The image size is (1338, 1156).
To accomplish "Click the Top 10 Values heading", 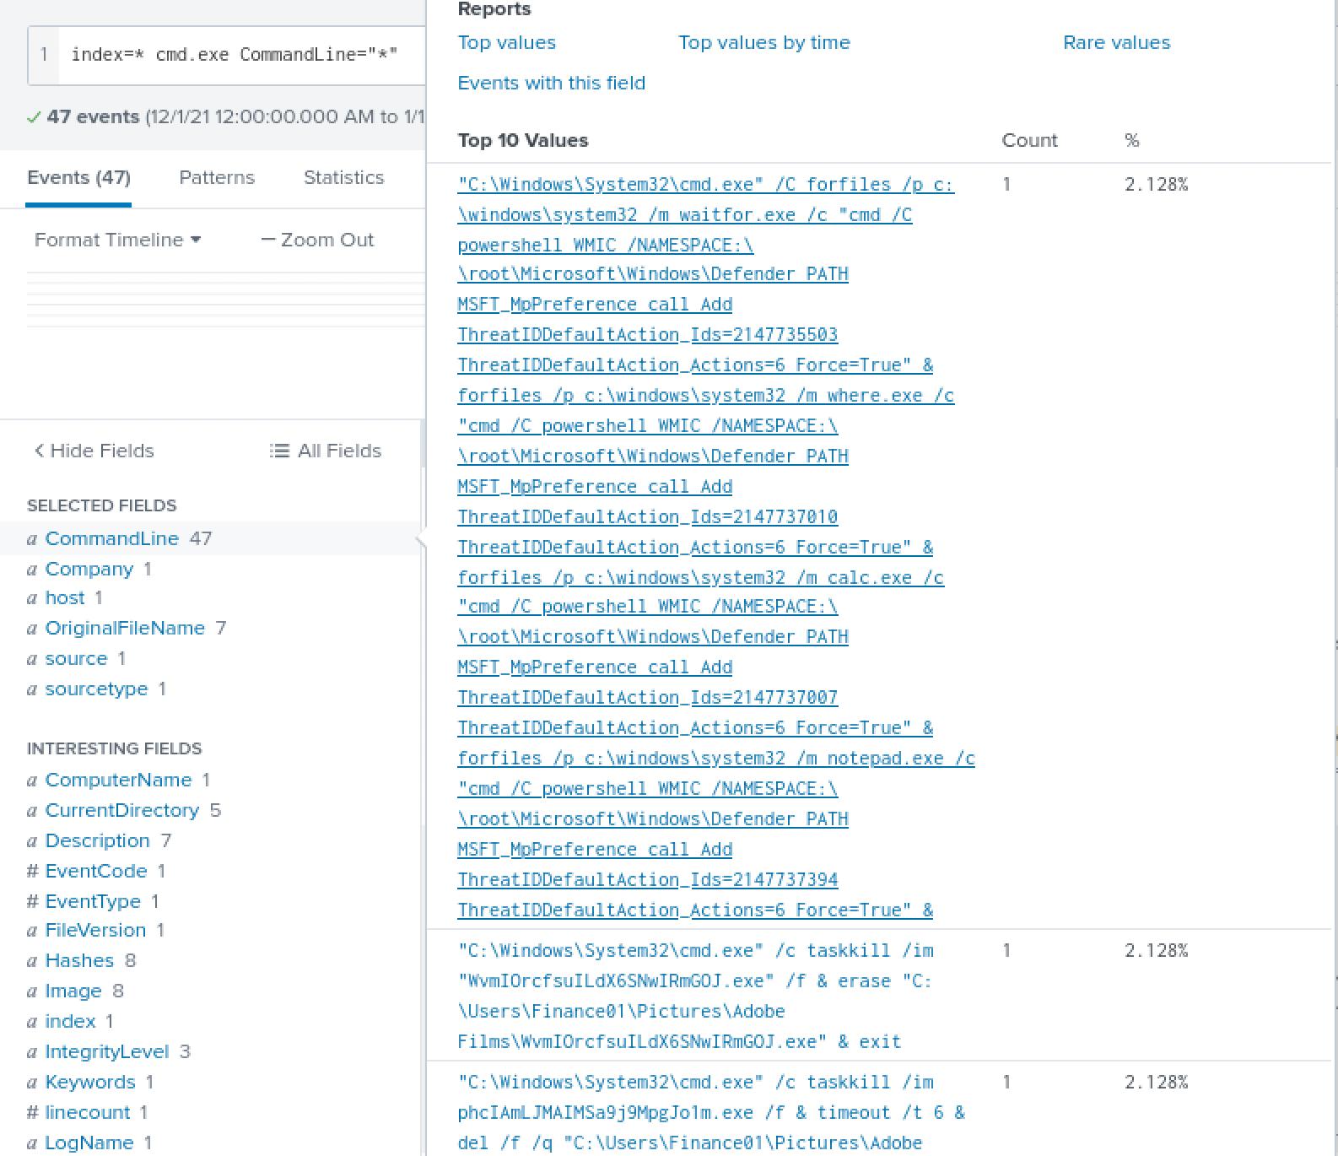I will click(522, 140).
